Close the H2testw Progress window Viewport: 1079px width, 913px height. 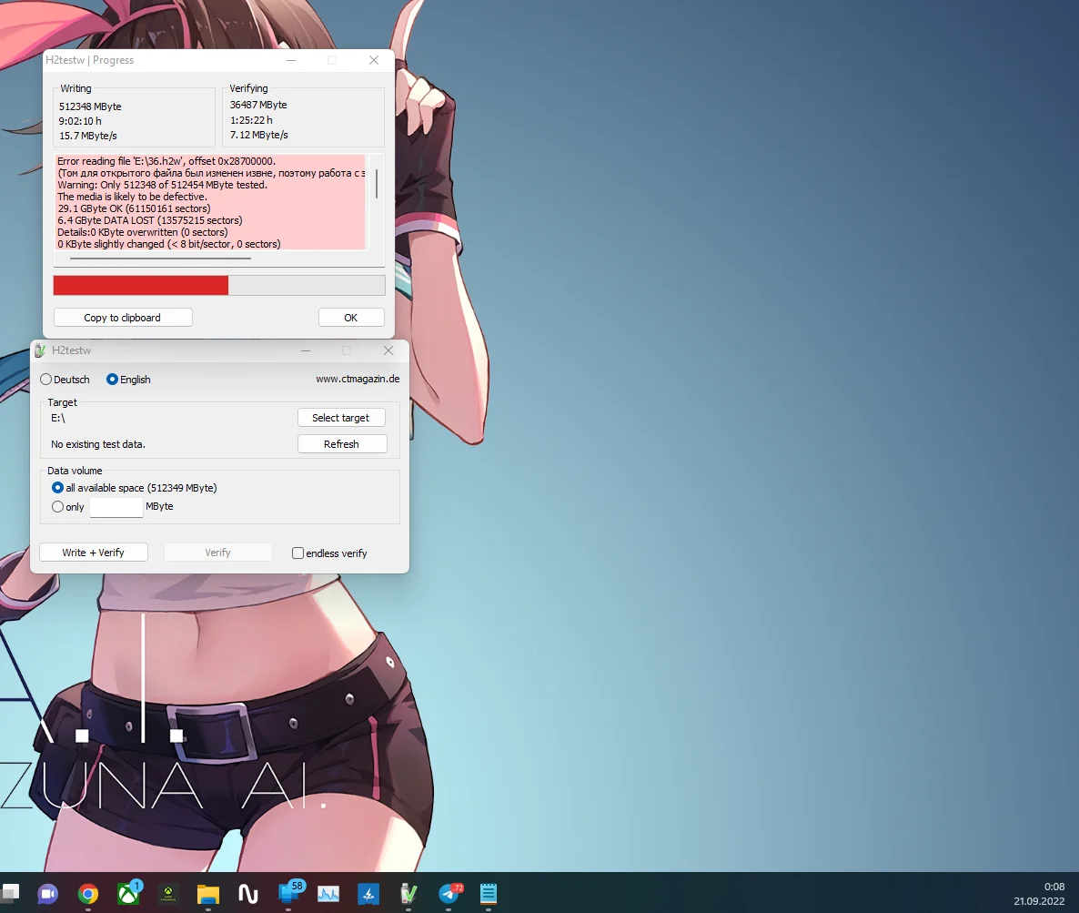pyautogui.click(x=374, y=60)
